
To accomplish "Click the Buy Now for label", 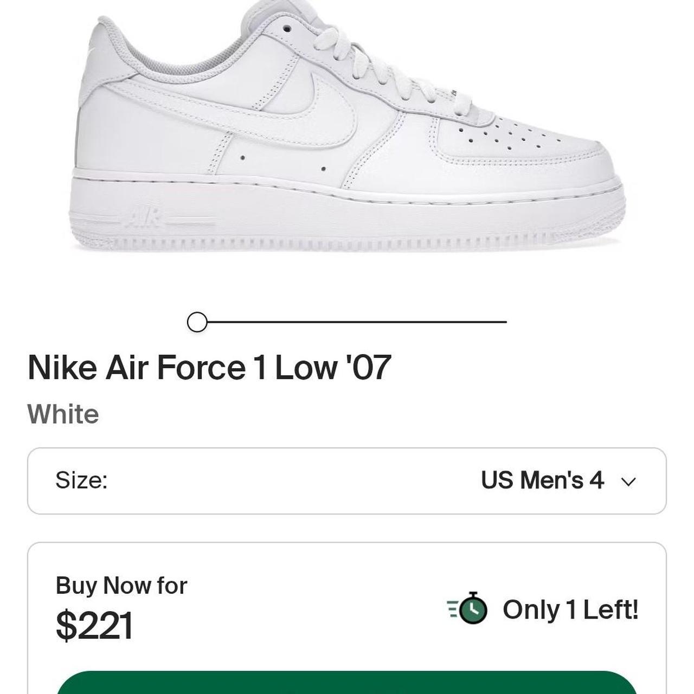I will pos(121,586).
